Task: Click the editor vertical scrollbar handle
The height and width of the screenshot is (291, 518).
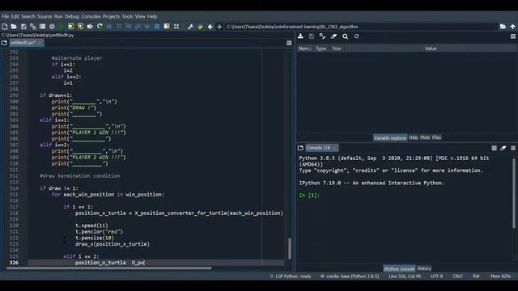Action: click(x=290, y=248)
